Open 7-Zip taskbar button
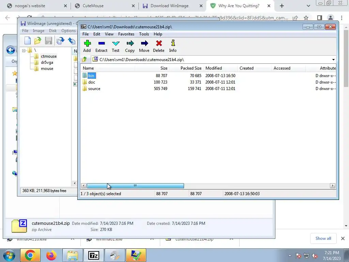The width and height of the screenshot is (349, 262). point(94,255)
